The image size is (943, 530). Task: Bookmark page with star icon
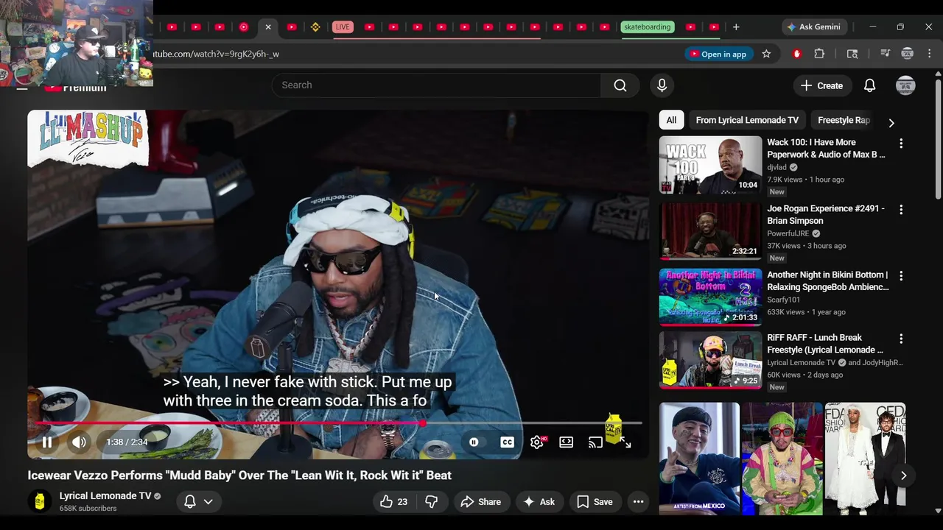(x=766, y=54)
